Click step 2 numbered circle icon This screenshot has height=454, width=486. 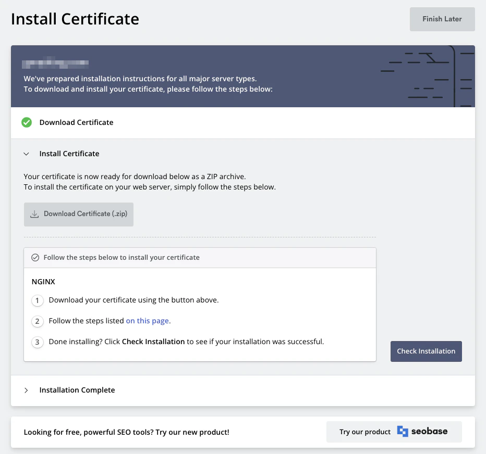[37, 321]
